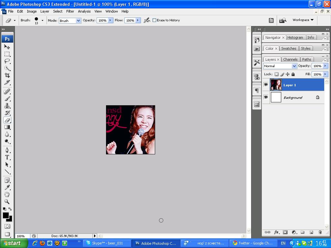Toggle lock transparent pixels
Image resolution: width=331 pixels, height=248 pixels.
[277, 74]
